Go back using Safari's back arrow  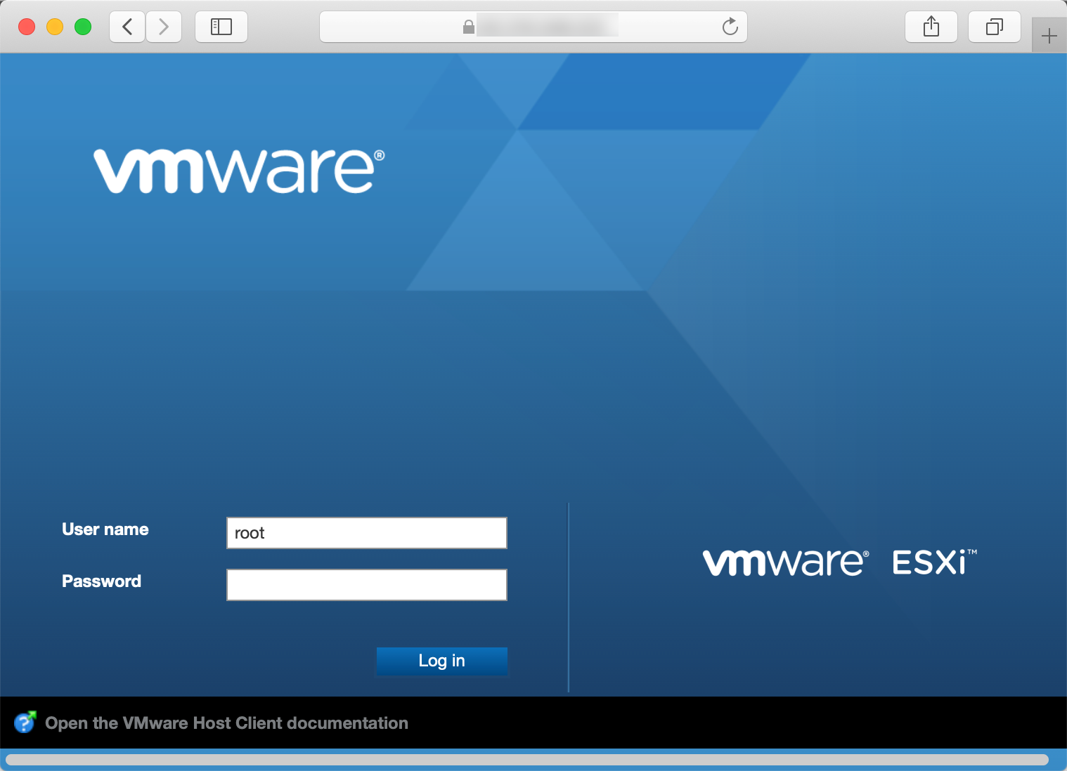tap(127, 27)
